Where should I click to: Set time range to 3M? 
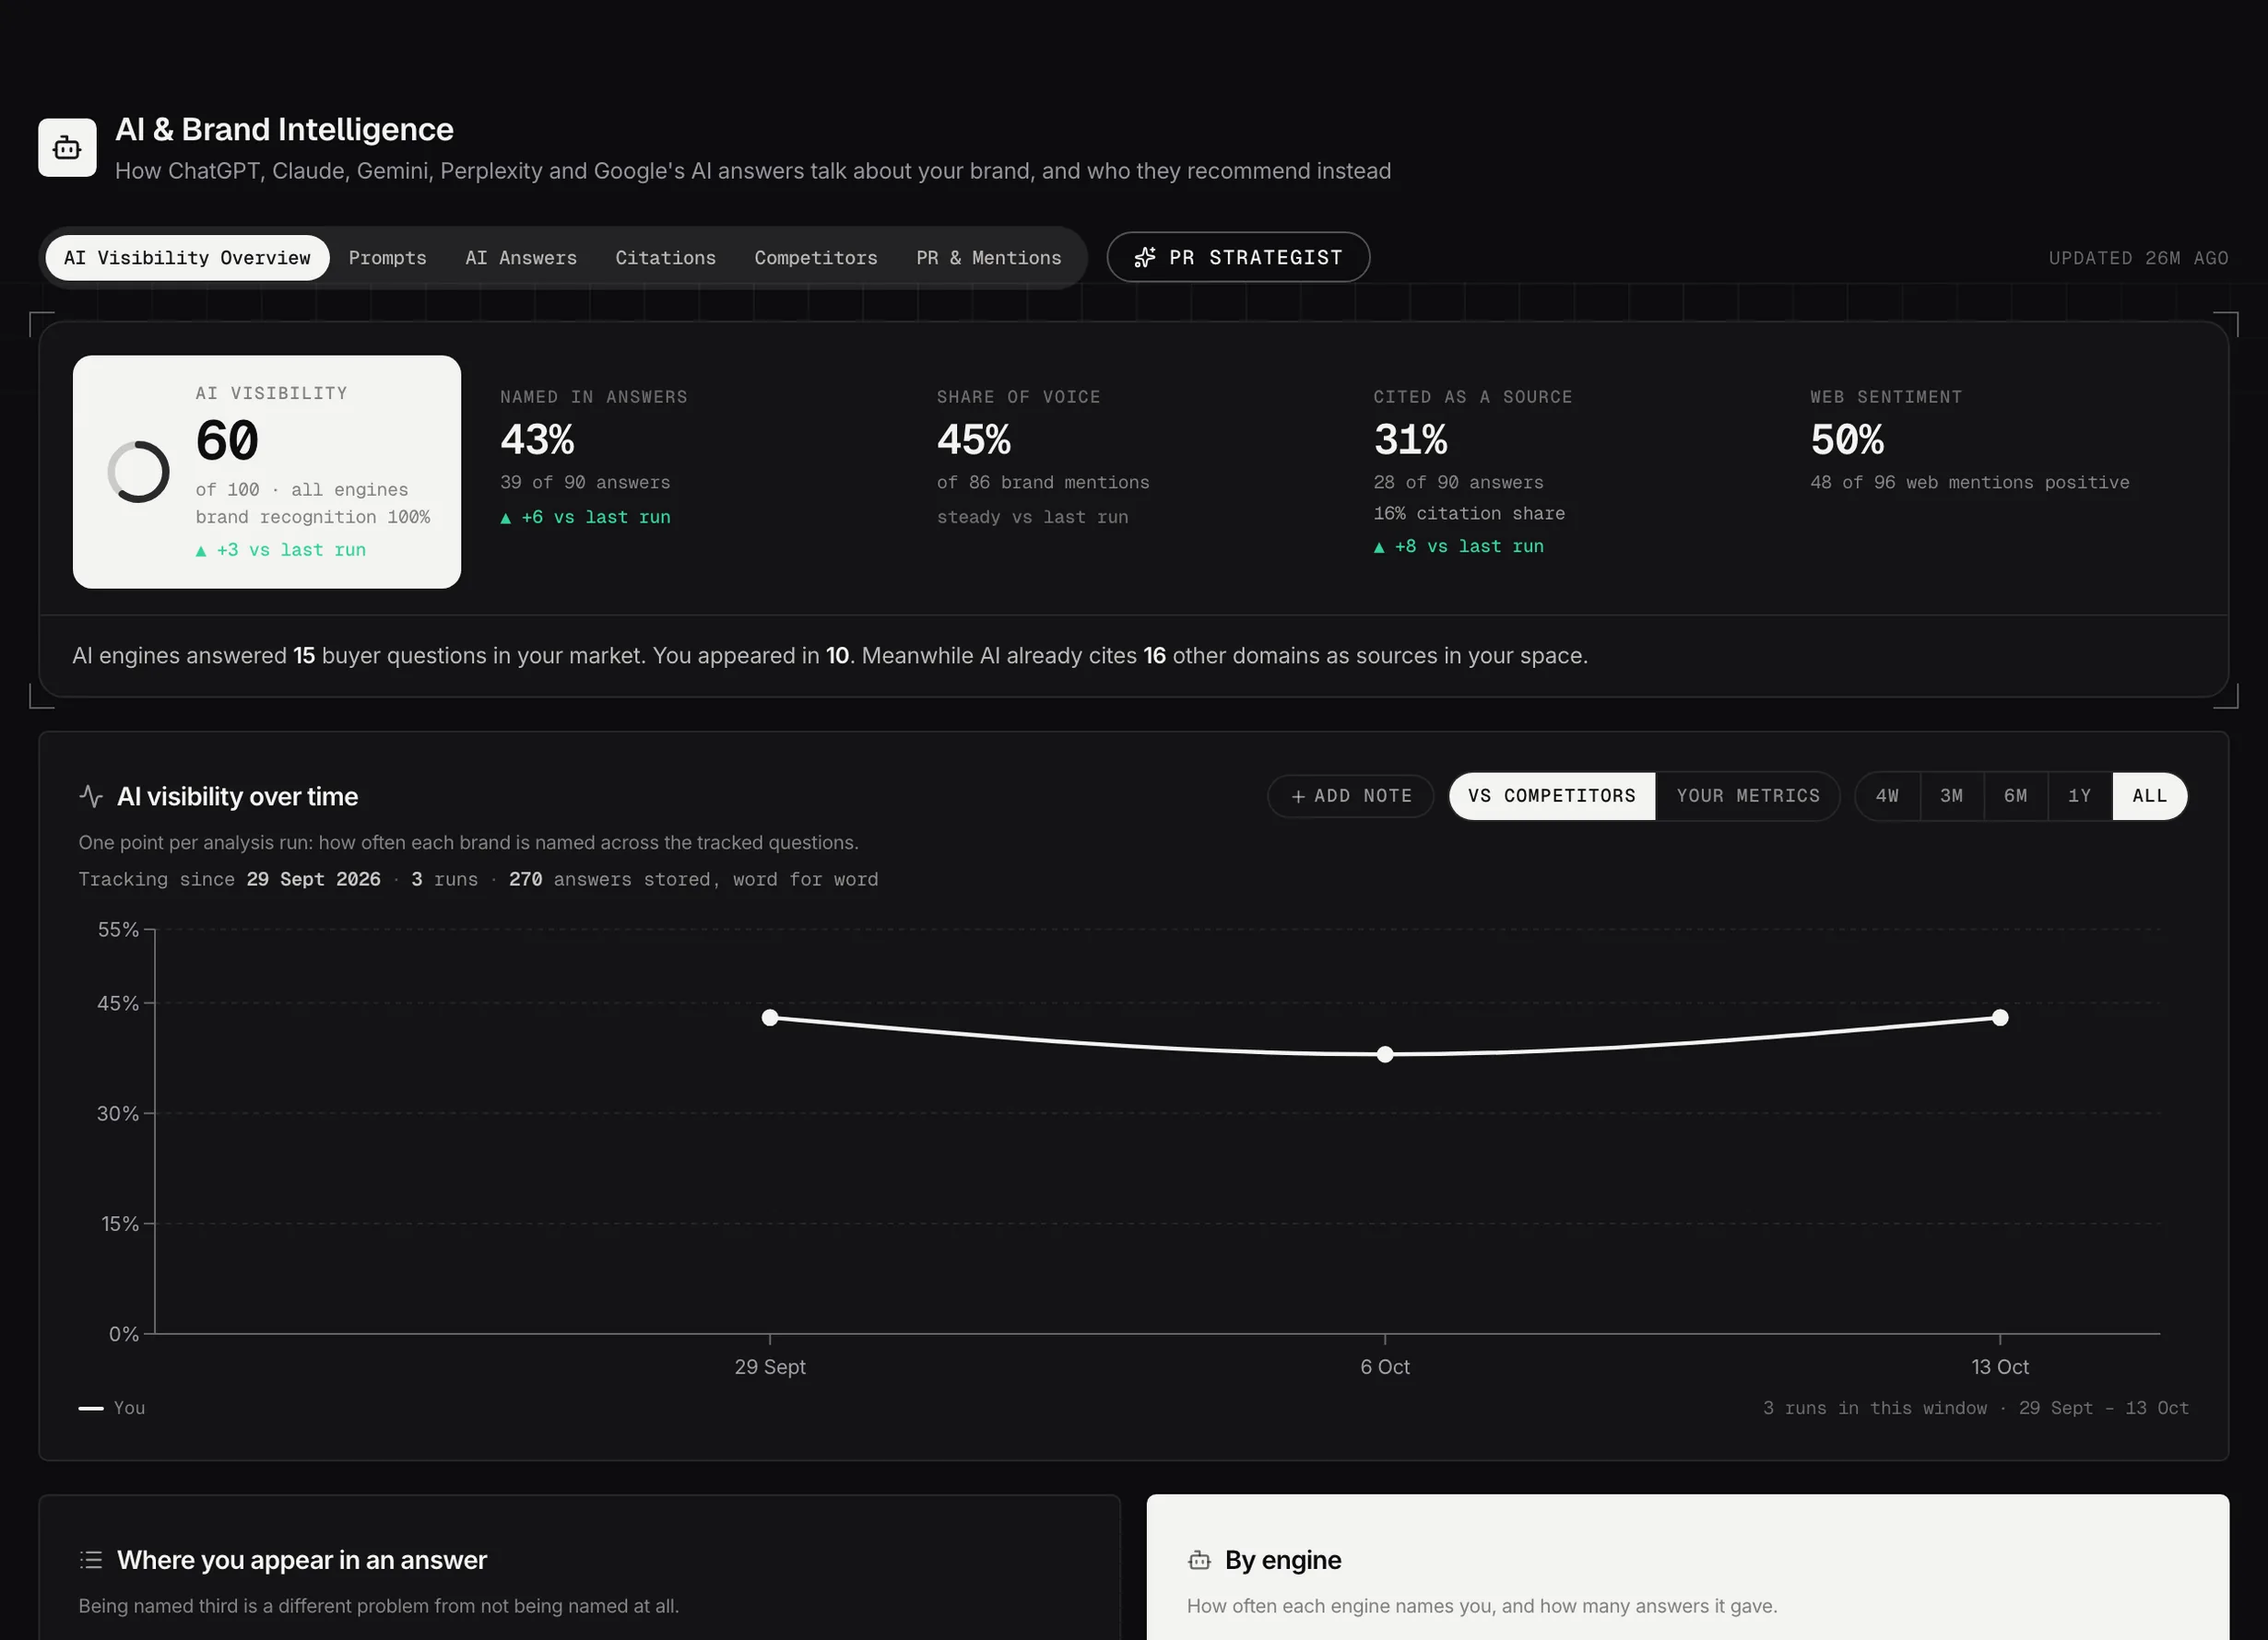coord(1951,797)
